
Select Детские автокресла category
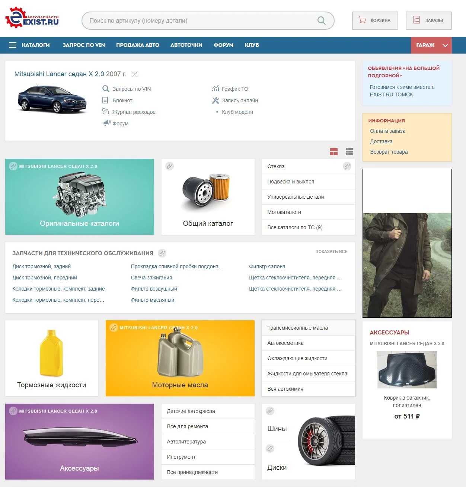click(x=208, y=411)
